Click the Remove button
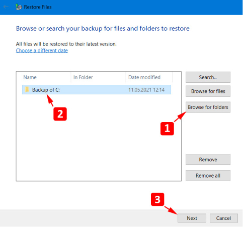243x227 pixels. point(208,159)
